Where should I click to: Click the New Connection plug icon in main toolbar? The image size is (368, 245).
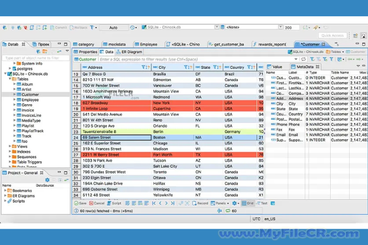(x=5, y=28)
